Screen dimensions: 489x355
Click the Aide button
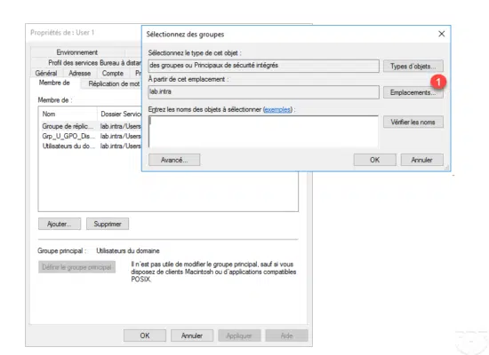click(x=286, y=335)
